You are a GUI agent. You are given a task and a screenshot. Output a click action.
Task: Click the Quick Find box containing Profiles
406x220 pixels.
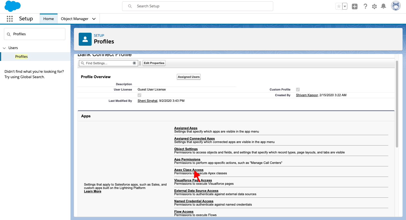pos(35,34)
